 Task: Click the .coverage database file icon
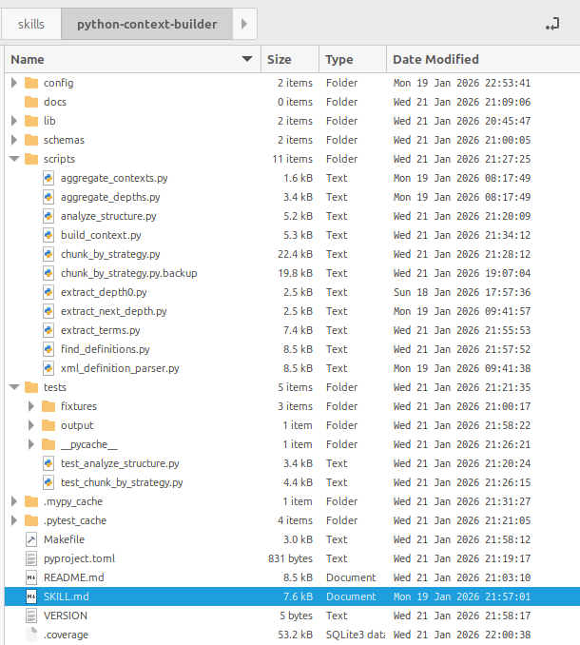(31, 635)
